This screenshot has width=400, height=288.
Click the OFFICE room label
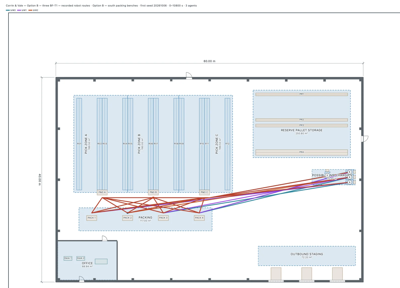[87, 263]
